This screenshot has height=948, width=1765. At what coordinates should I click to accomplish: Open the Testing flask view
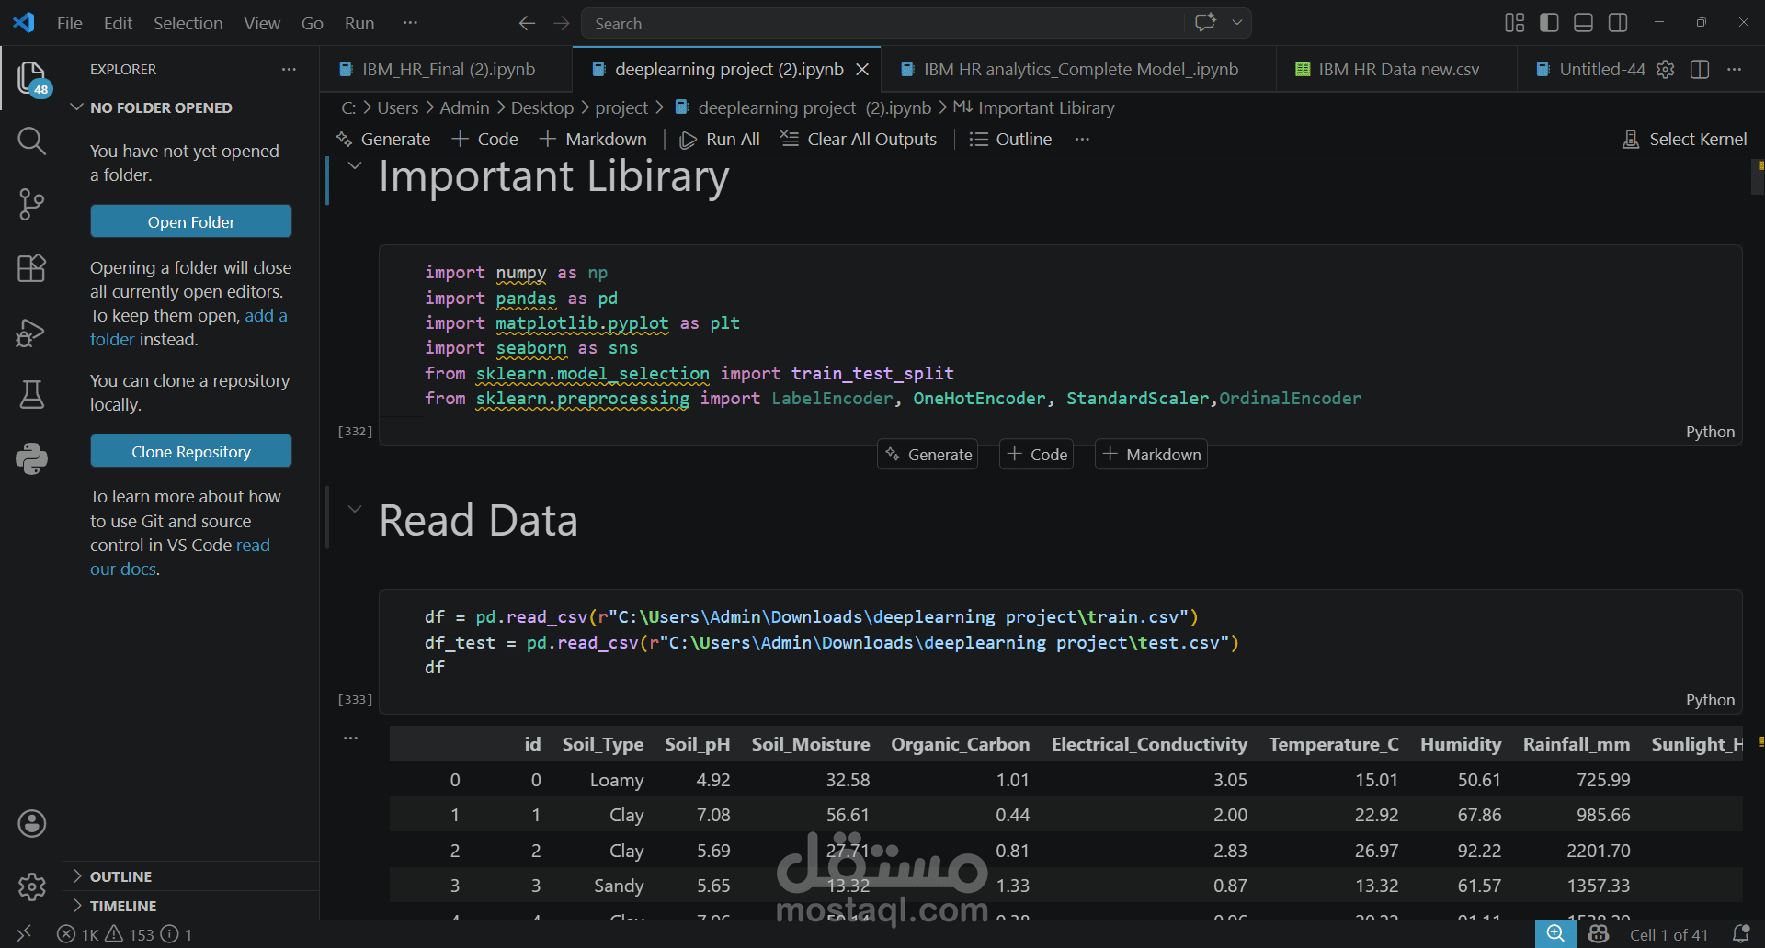[31, 395]
